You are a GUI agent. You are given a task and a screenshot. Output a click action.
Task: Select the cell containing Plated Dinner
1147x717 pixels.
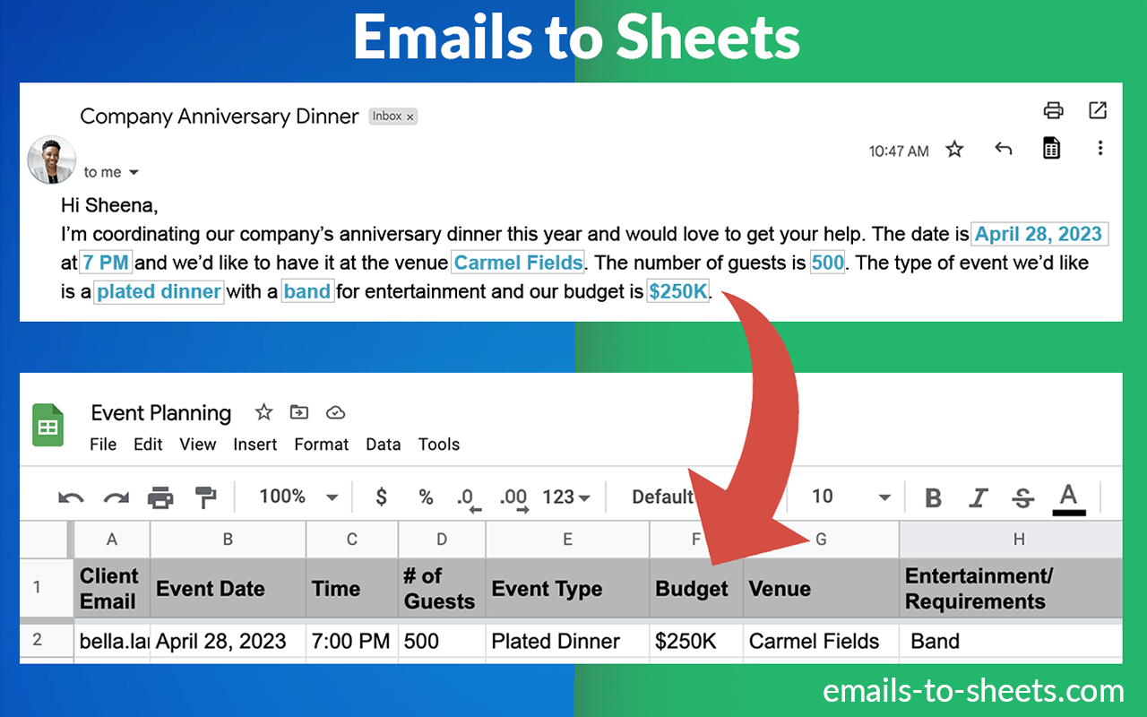pyautogui.click(x=554, y=641)
